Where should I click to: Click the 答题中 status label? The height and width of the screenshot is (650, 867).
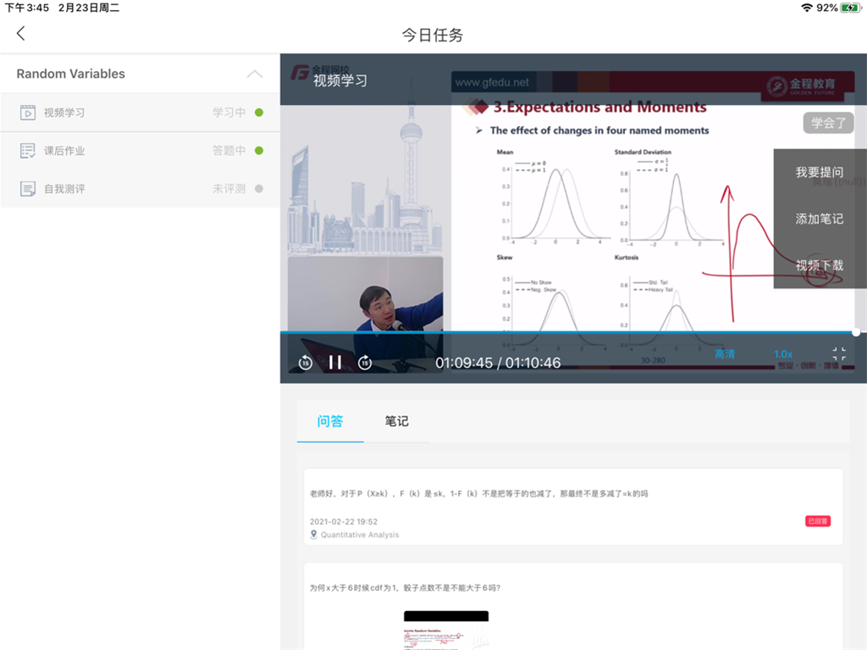coord(229,151)
